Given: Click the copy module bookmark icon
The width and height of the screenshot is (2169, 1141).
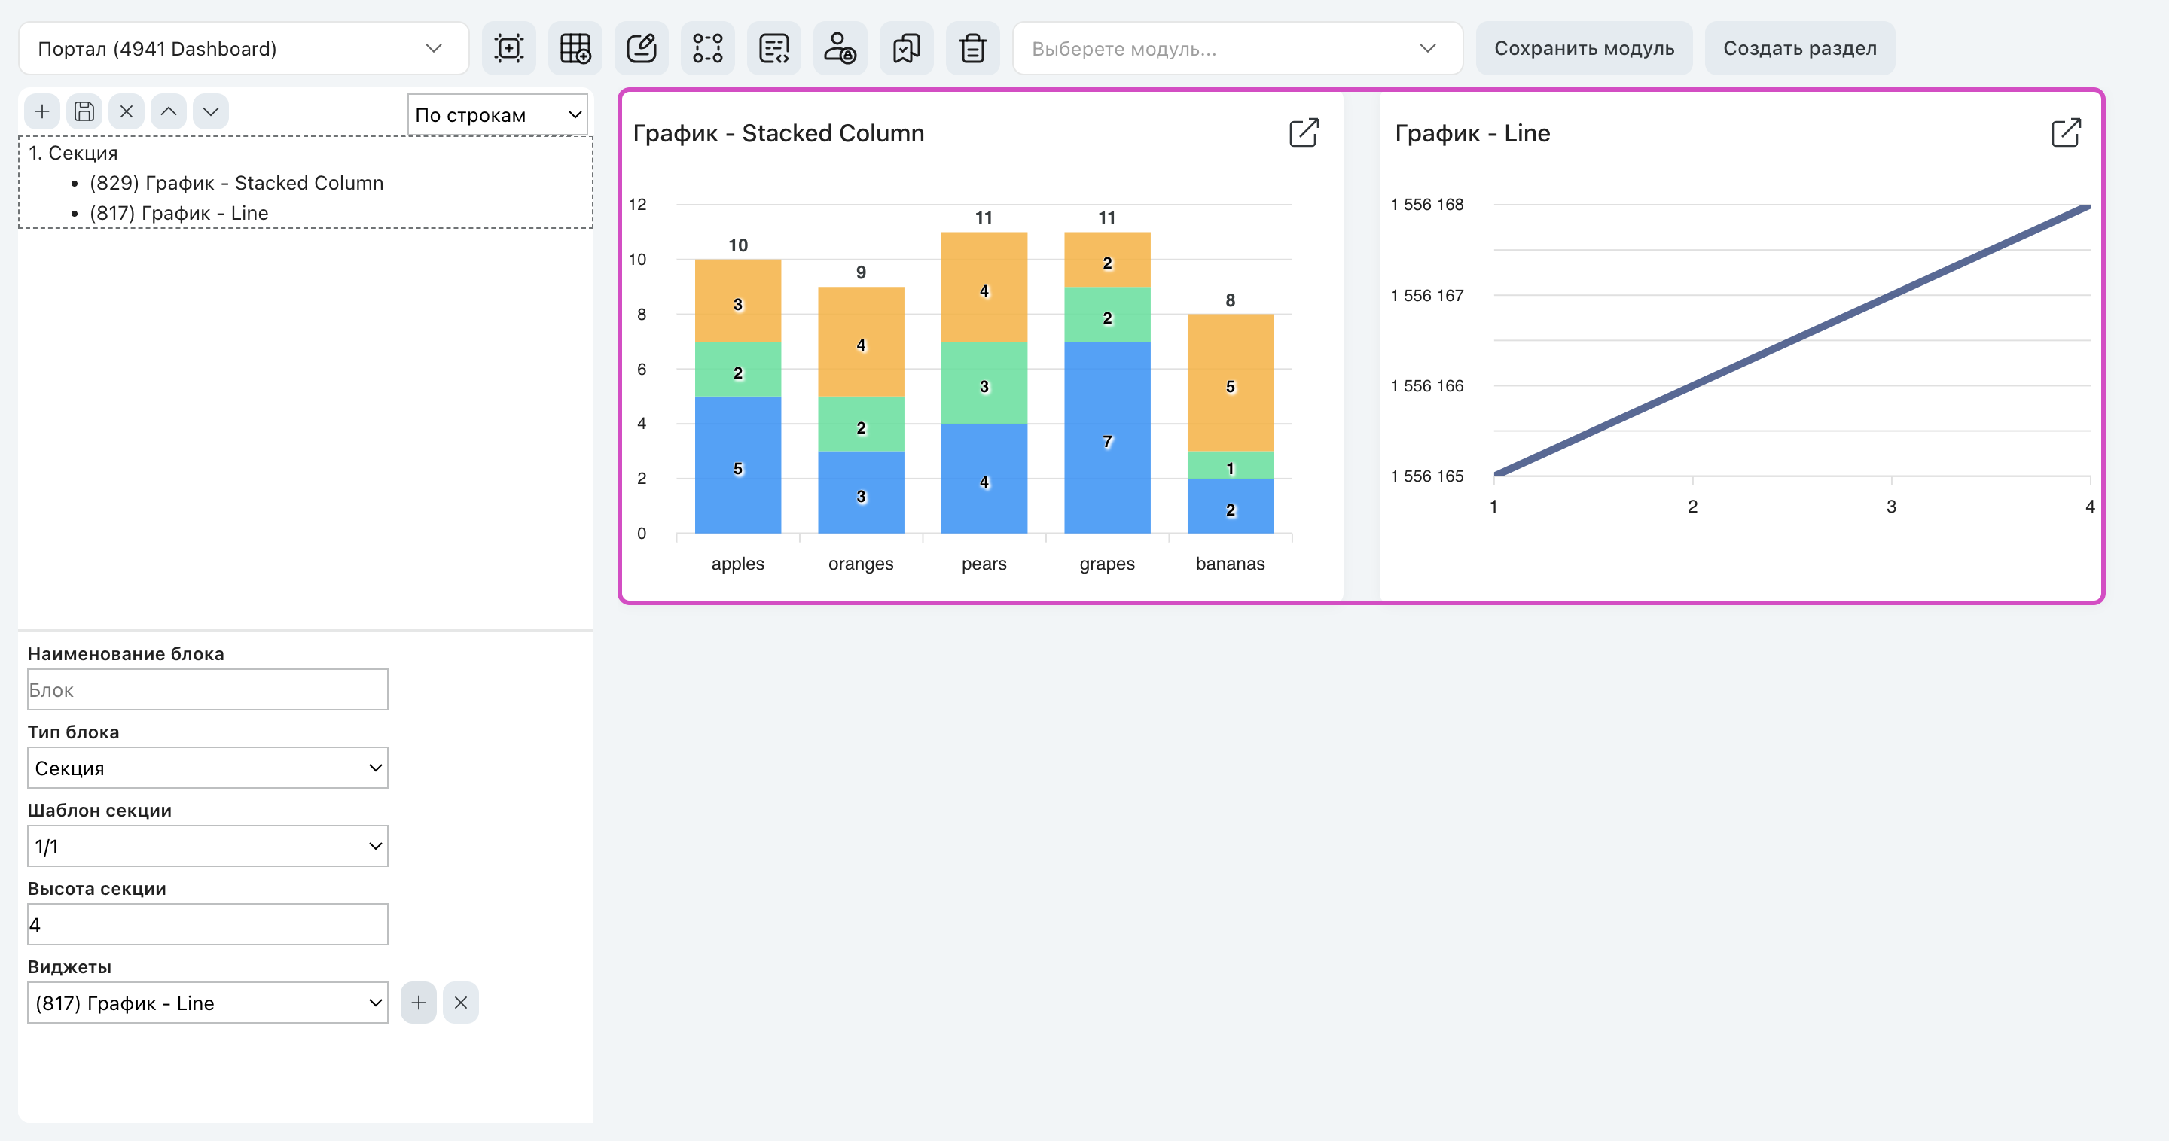Looking at the screenshot, I should pyautogui.click(x=907, y=48).
